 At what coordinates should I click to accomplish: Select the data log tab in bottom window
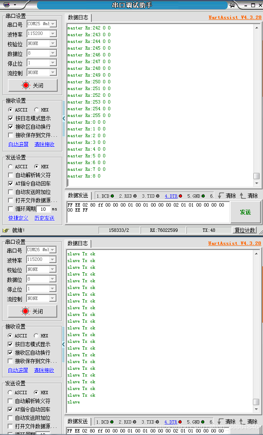pyautogui.click(x=78, y=243)
